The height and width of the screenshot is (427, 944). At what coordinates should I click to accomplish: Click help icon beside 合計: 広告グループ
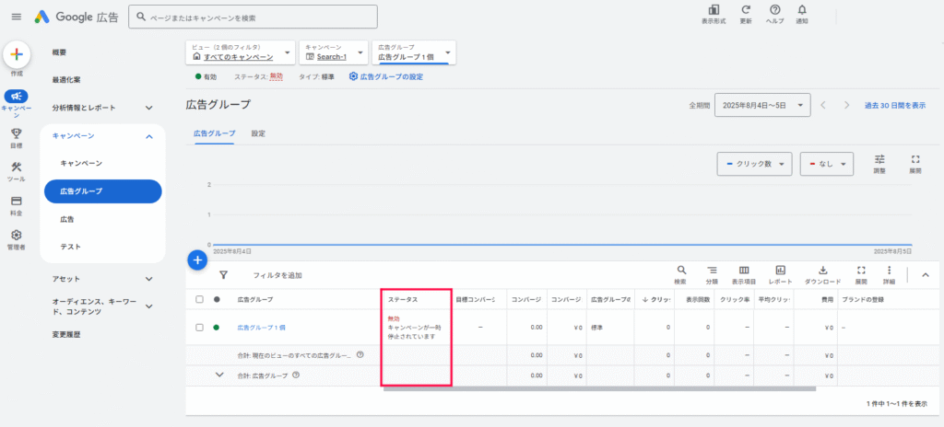point(296,375)
